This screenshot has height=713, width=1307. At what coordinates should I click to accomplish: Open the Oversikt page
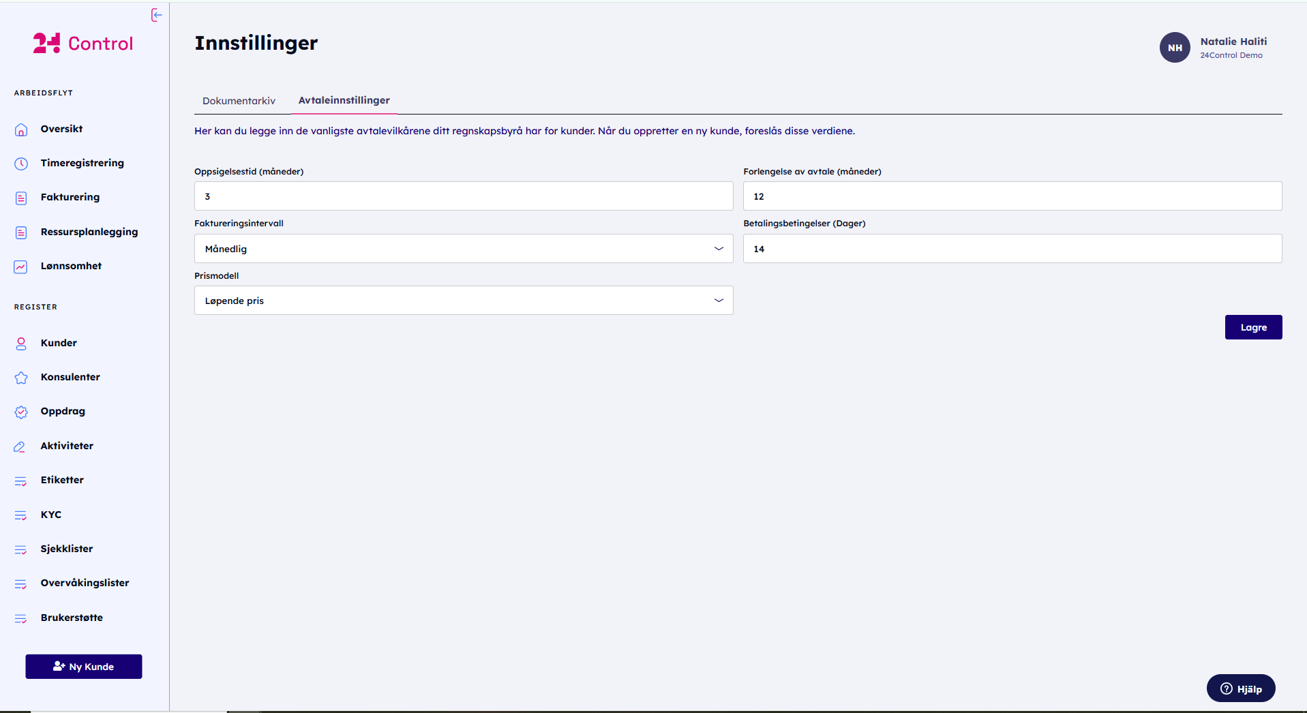(x=61, y=129)
